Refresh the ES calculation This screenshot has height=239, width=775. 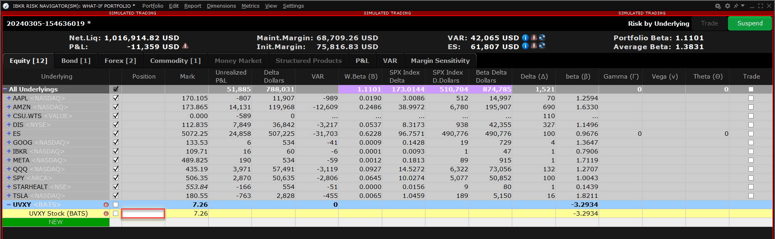[542, 46]
